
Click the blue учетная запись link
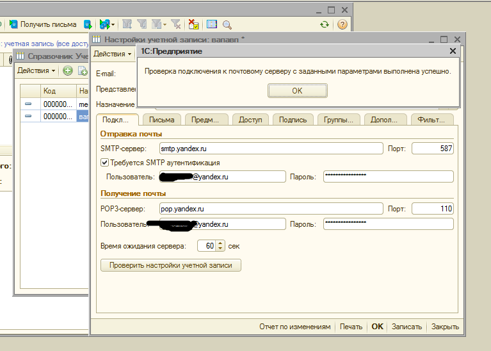click(45, 44)
